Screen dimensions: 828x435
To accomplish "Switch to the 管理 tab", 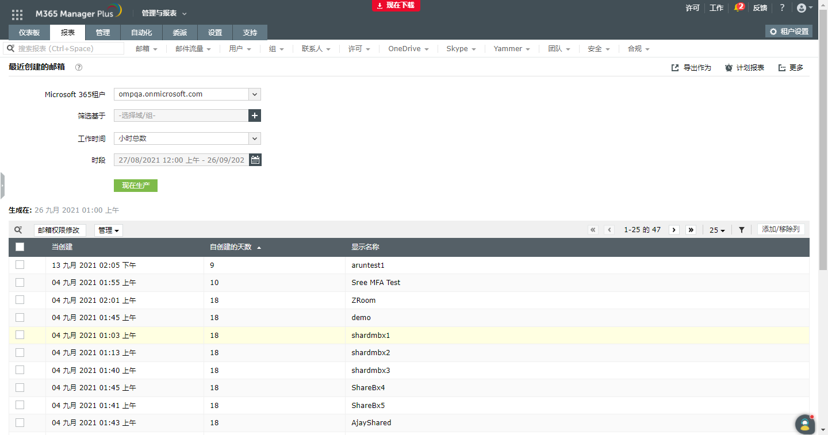I will point(103,33).
